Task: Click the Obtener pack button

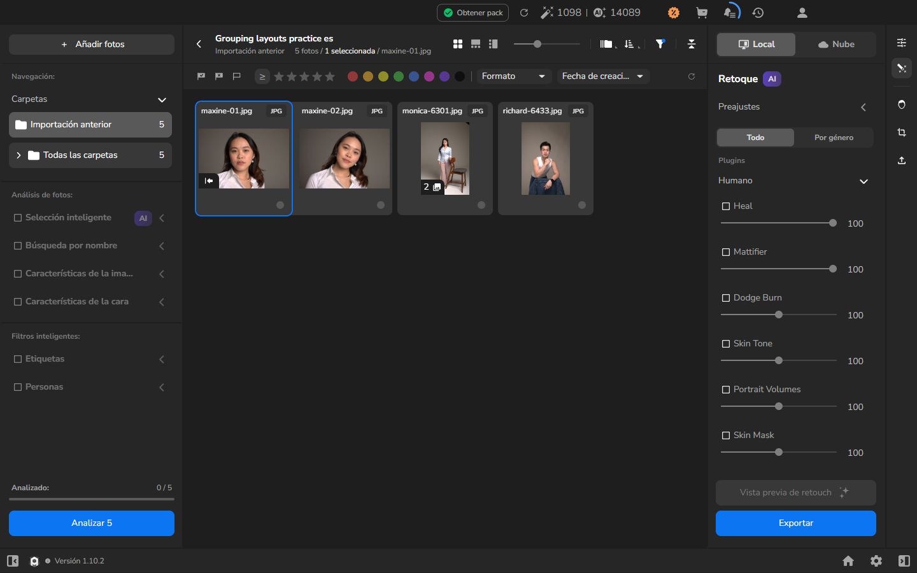Action: (473, 13)
